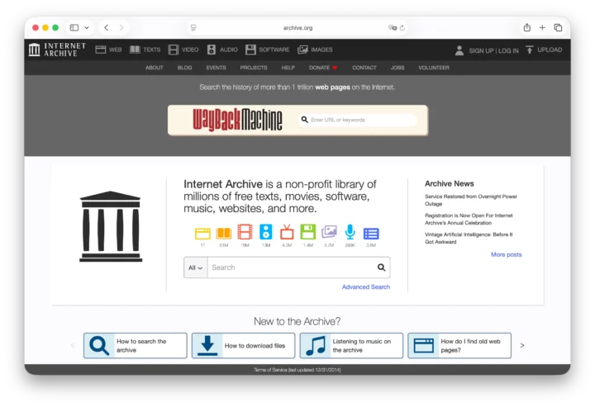Open the Web media section
Screen dimensions: 595x407
pyautogui.click(x=108, y=50)
